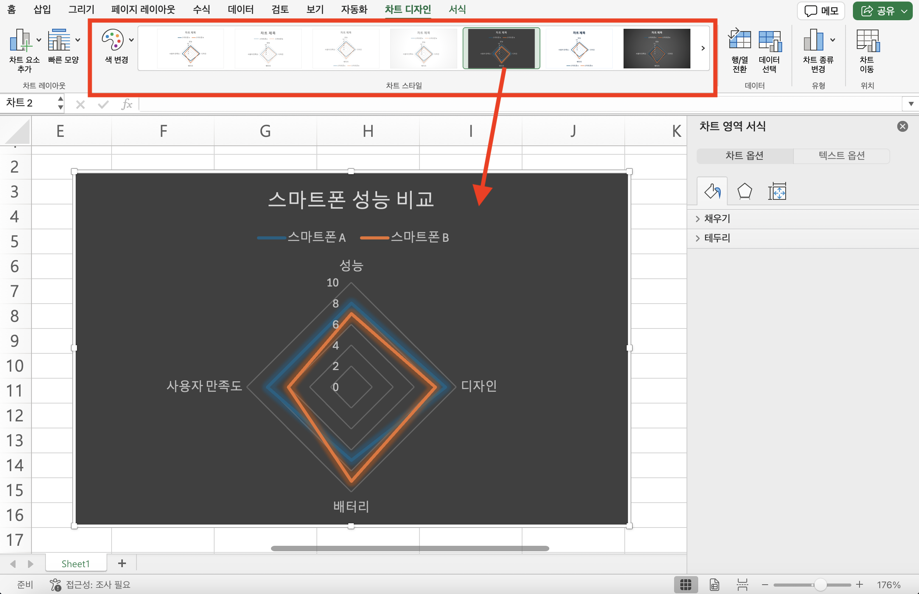The height and width of the screenshot is (594, 919).
Task: Click the accessibility check status icon
Action: coord(55,584)
